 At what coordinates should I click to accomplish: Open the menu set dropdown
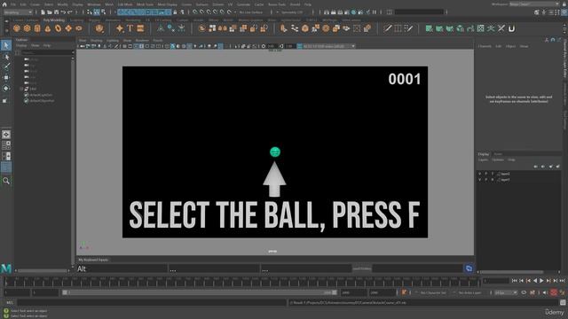click(18, 12)
